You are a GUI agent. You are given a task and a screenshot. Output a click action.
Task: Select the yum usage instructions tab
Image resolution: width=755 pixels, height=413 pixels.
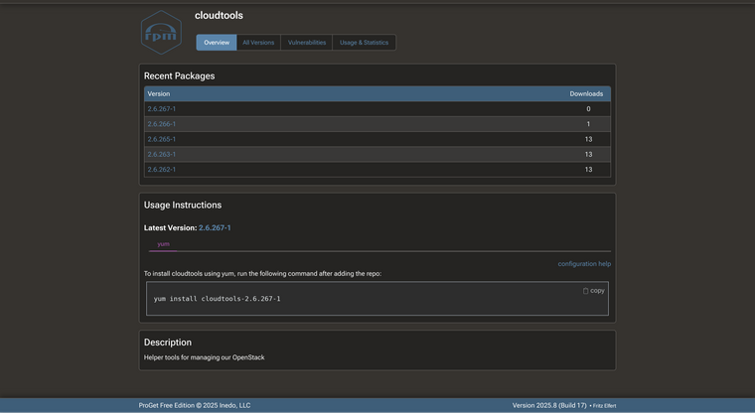pos(163,244)
